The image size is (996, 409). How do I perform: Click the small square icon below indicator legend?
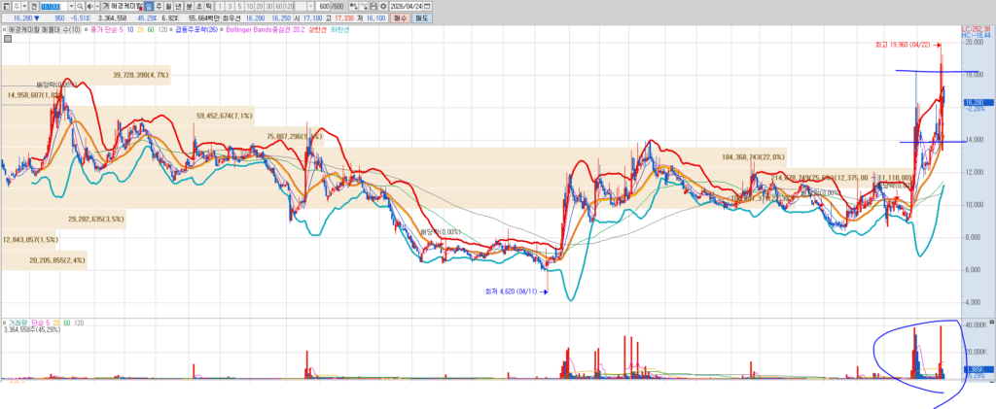pos(8,38)
